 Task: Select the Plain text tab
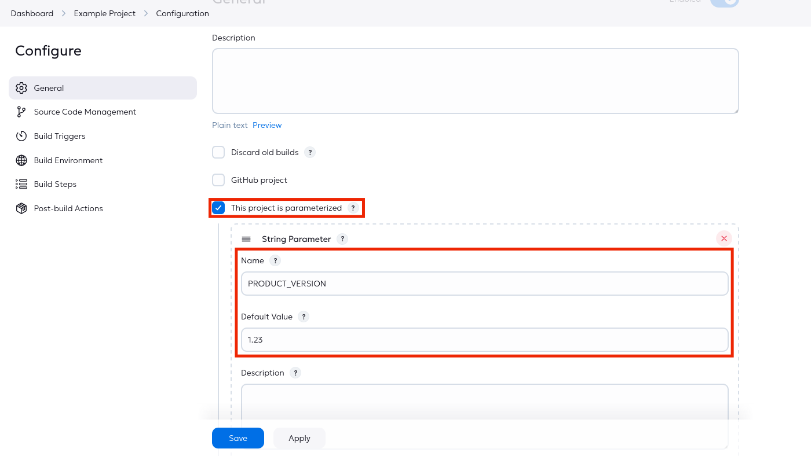point(229,124)
